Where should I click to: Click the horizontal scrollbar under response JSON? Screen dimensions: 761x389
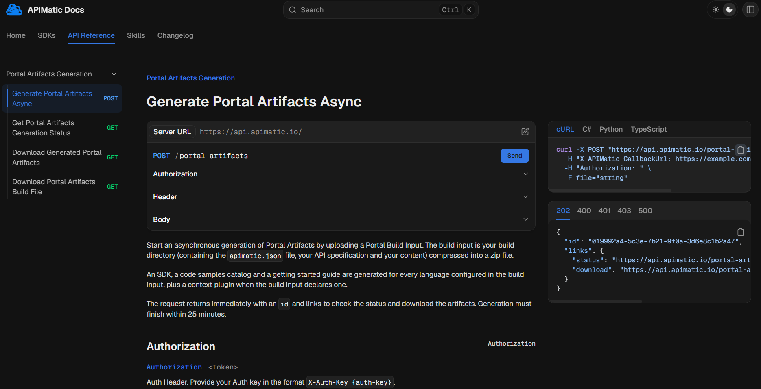click(x=595, y=302)
